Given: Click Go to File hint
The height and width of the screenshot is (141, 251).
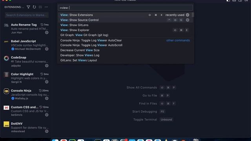Looking at the screenshot, I should (x=150, y=96).
